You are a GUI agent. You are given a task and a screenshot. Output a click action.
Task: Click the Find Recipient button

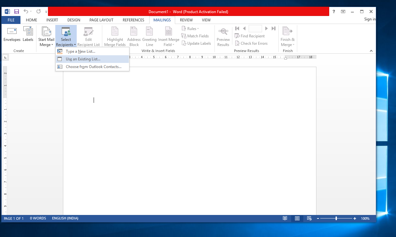[250, 36]
